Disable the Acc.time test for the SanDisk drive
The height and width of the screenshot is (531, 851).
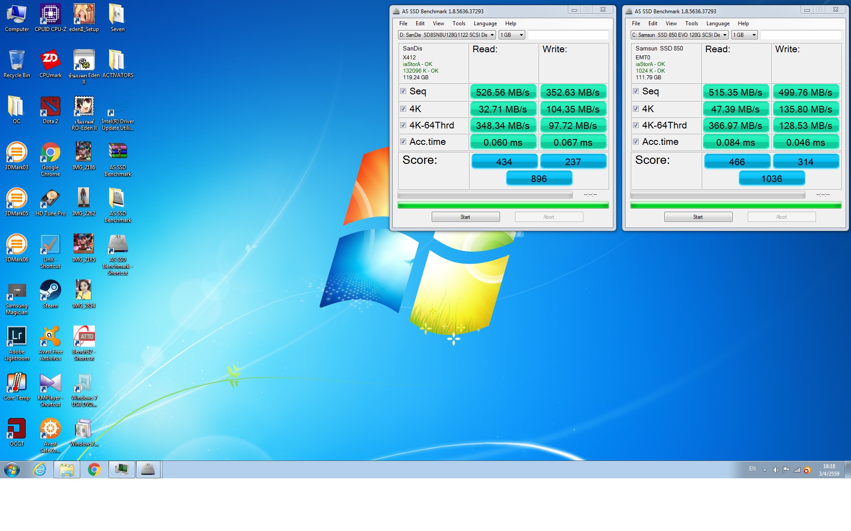tap(403, 142)
